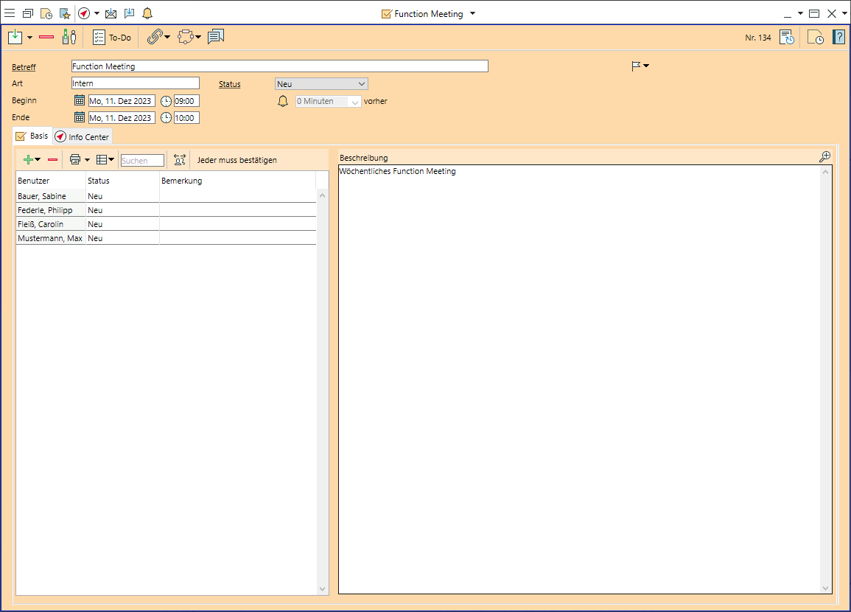The width and height of the screenshot is (851, 612).
Task: Switch to the Info Center tab
Action: 82,137
